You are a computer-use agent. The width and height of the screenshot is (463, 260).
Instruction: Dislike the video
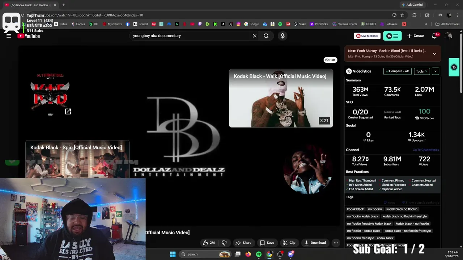224,243
